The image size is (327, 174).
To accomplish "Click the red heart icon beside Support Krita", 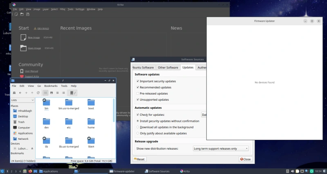I will [22, 76].
